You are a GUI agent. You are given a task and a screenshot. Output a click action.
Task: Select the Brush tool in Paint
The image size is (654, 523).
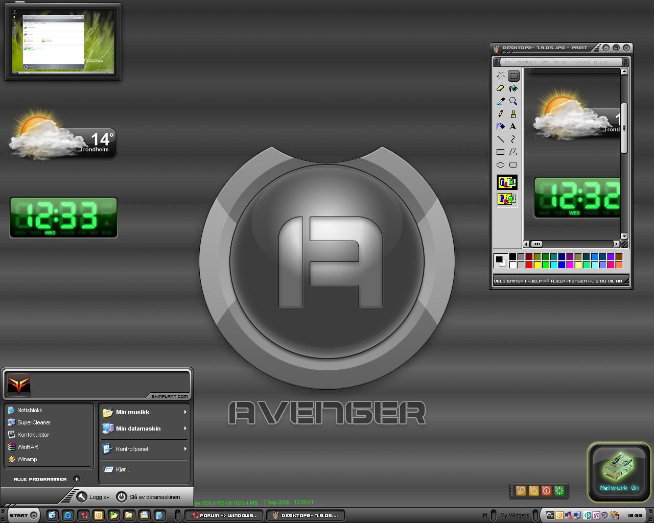pos(513,114)
